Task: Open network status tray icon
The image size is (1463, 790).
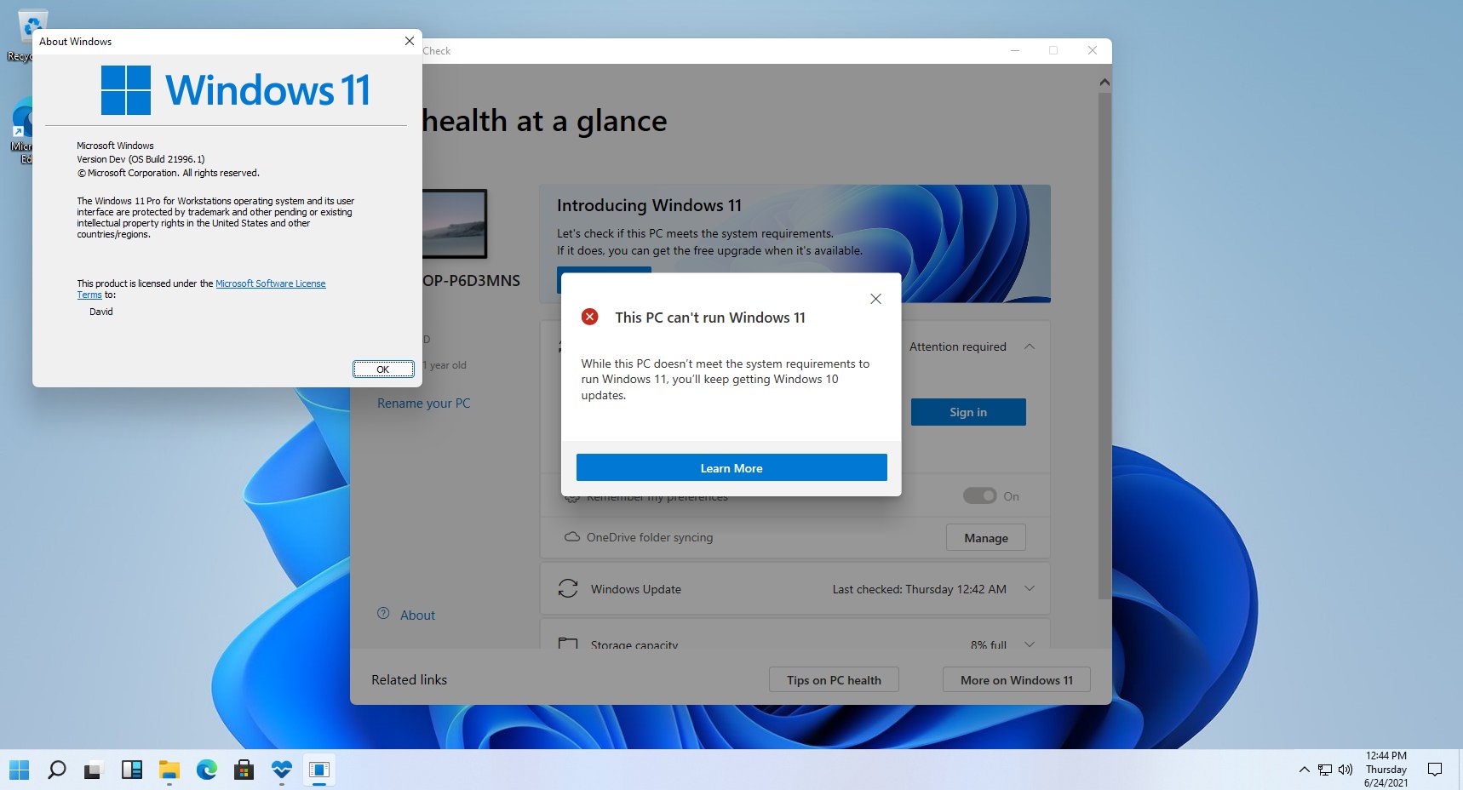Action: pos(1325,770)
